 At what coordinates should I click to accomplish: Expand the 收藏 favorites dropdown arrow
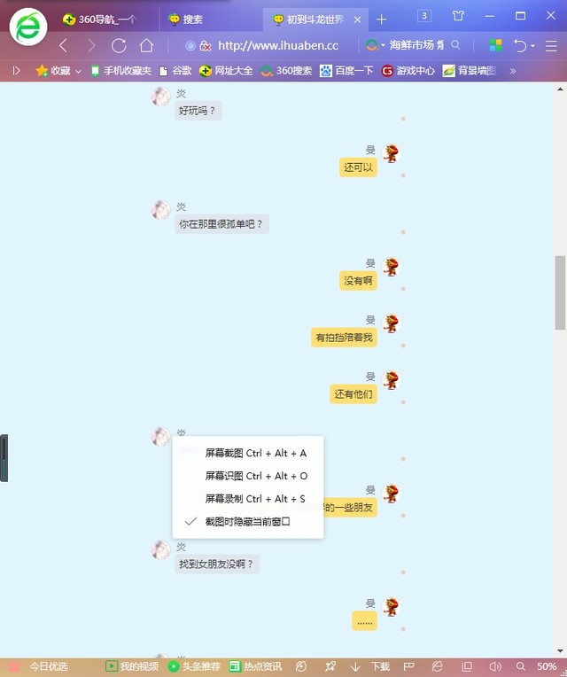coord(79,71)
